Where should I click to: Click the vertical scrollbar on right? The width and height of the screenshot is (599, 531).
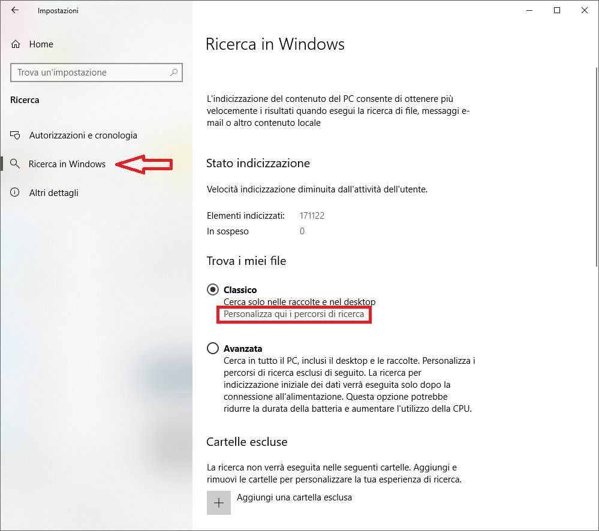(597, 167)
